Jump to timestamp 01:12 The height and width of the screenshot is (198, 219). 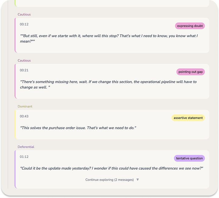[x=24, y=157]
